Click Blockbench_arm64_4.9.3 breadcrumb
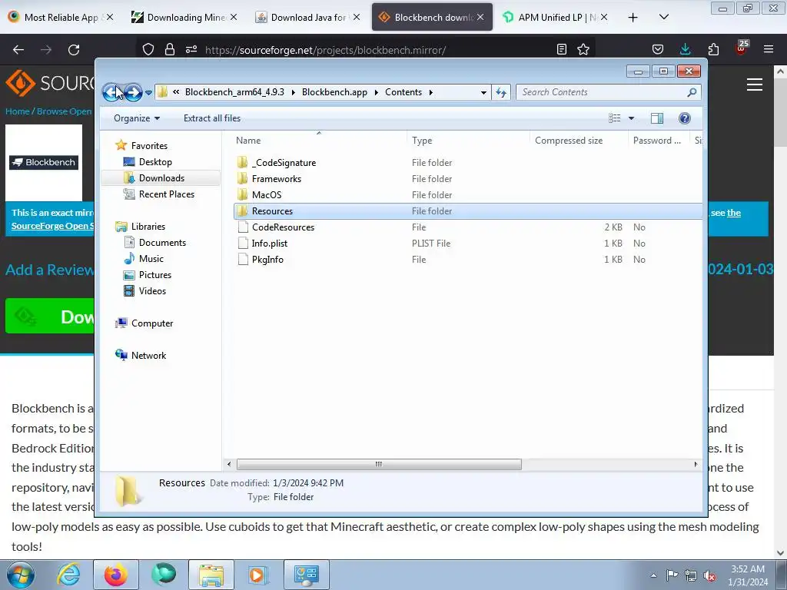This screenshot has height=590, width=787. [x=234, y=92]
